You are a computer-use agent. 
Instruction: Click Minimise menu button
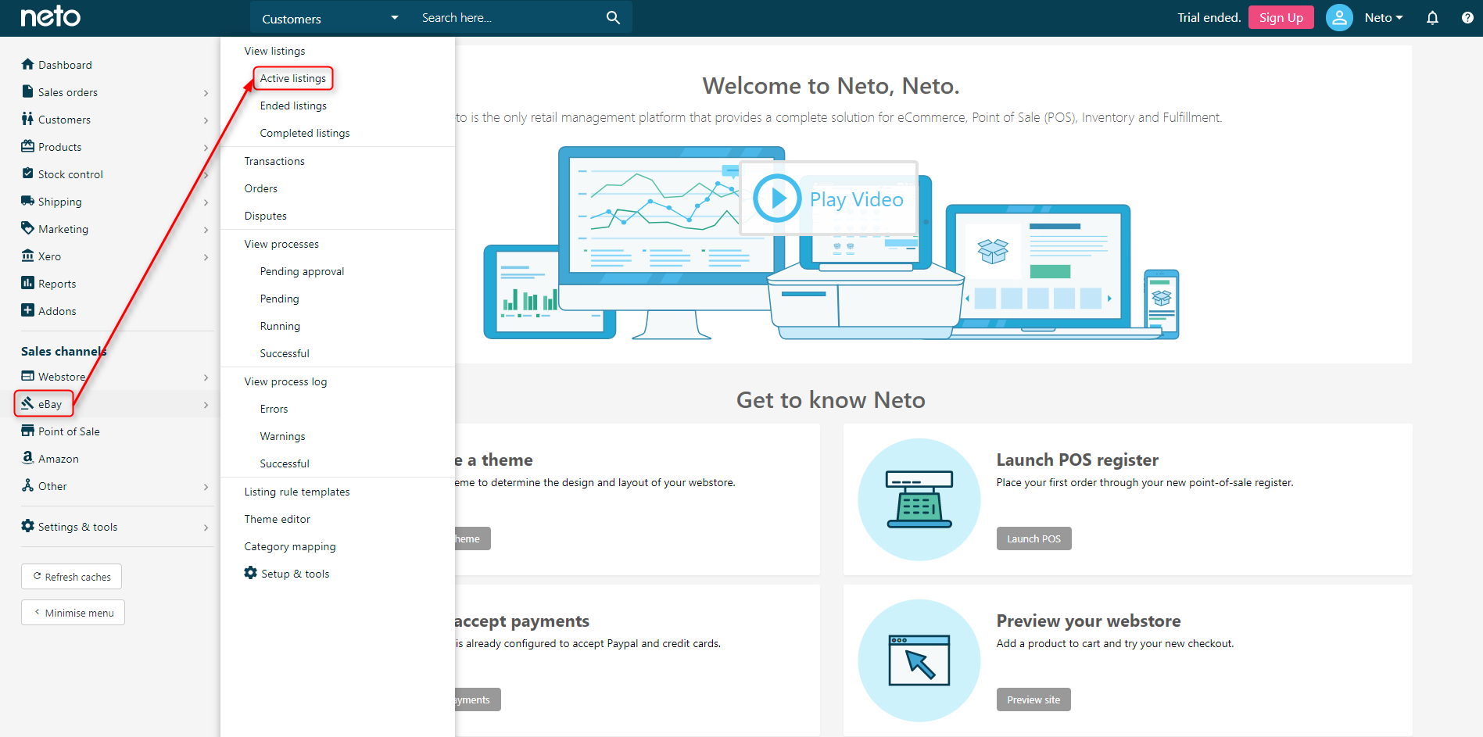coord(73,613)
